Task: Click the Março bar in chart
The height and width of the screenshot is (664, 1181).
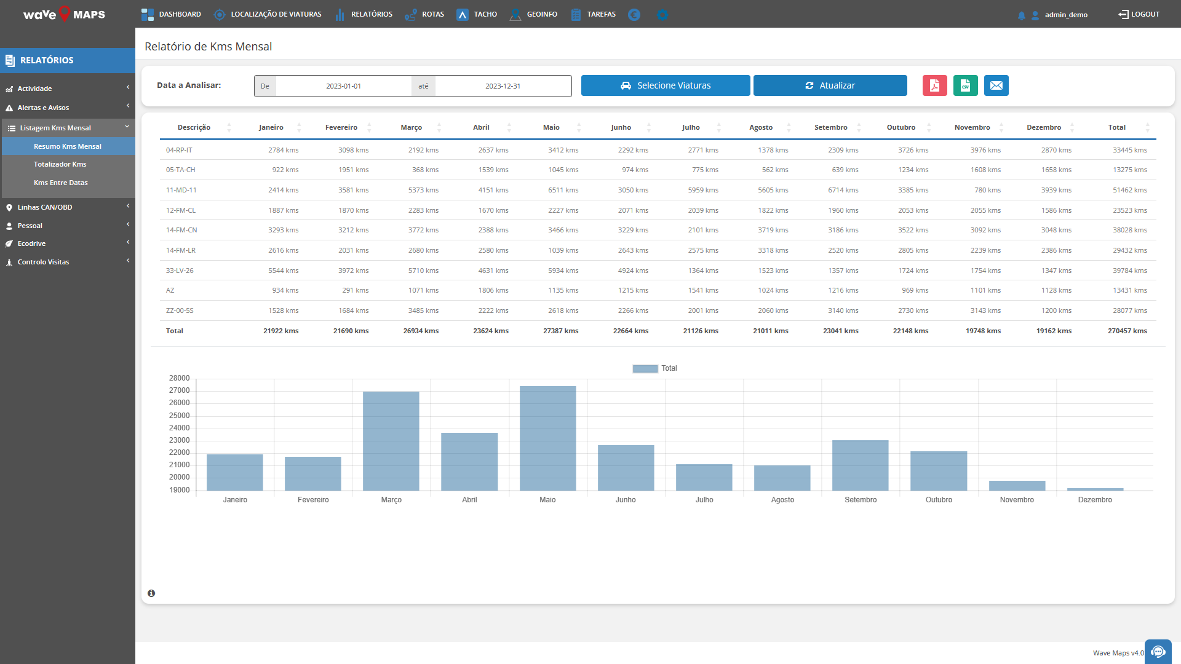Action: click(x=391, y=441)
